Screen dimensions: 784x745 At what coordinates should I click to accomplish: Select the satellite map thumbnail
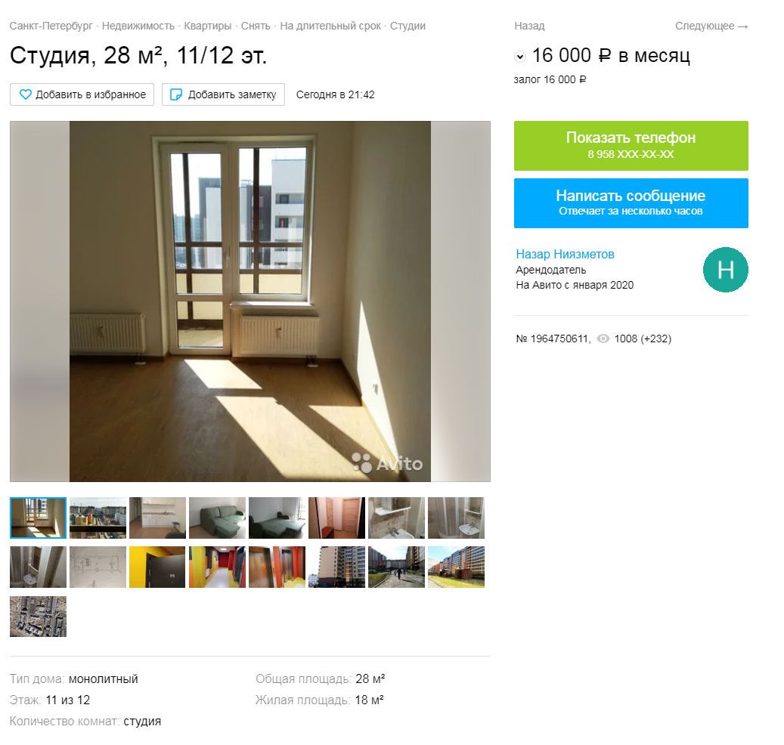[x=38, y=616]
